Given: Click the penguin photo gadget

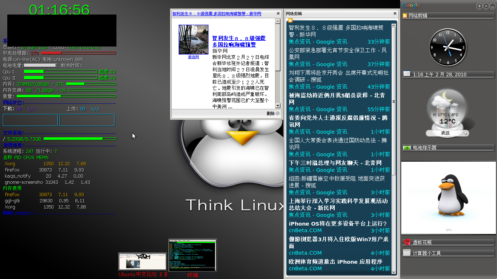Looking at the screenshot, I should coord(448,198).
